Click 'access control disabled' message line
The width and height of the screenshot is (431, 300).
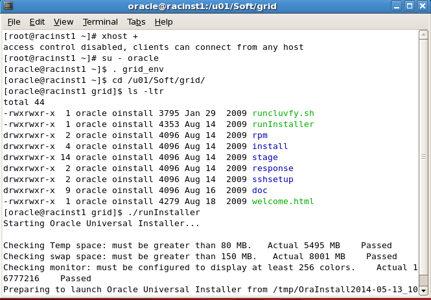[x=154, y=47]
